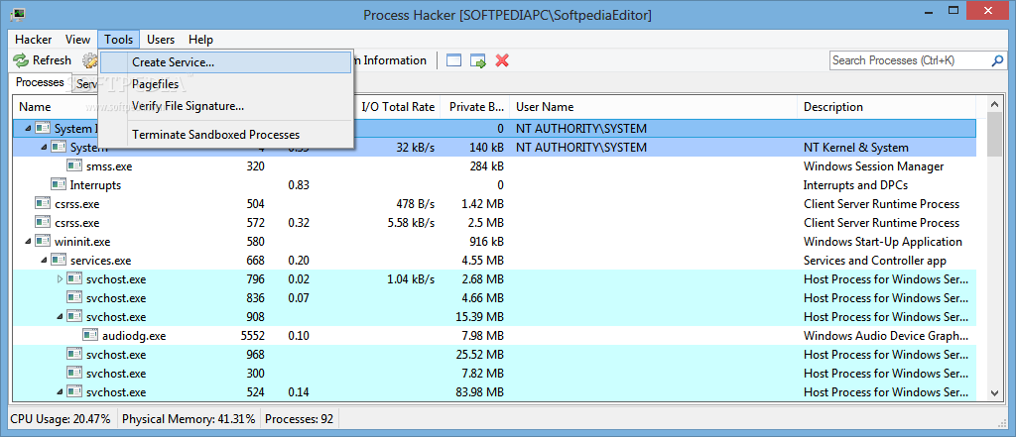Click the icon of csrss.exe with PID 504
1016x437 pixels.
pos(43,204)
